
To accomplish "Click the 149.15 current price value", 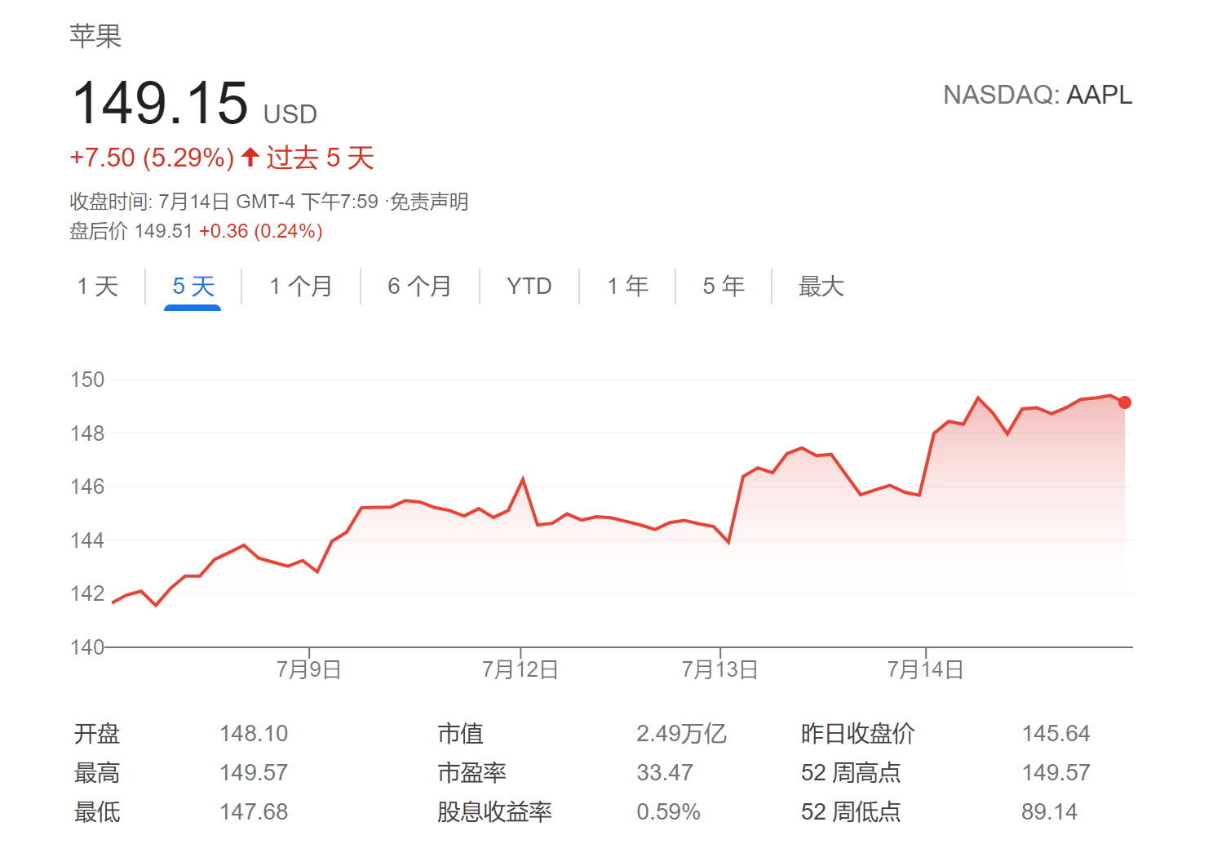I will pos(160,104).
